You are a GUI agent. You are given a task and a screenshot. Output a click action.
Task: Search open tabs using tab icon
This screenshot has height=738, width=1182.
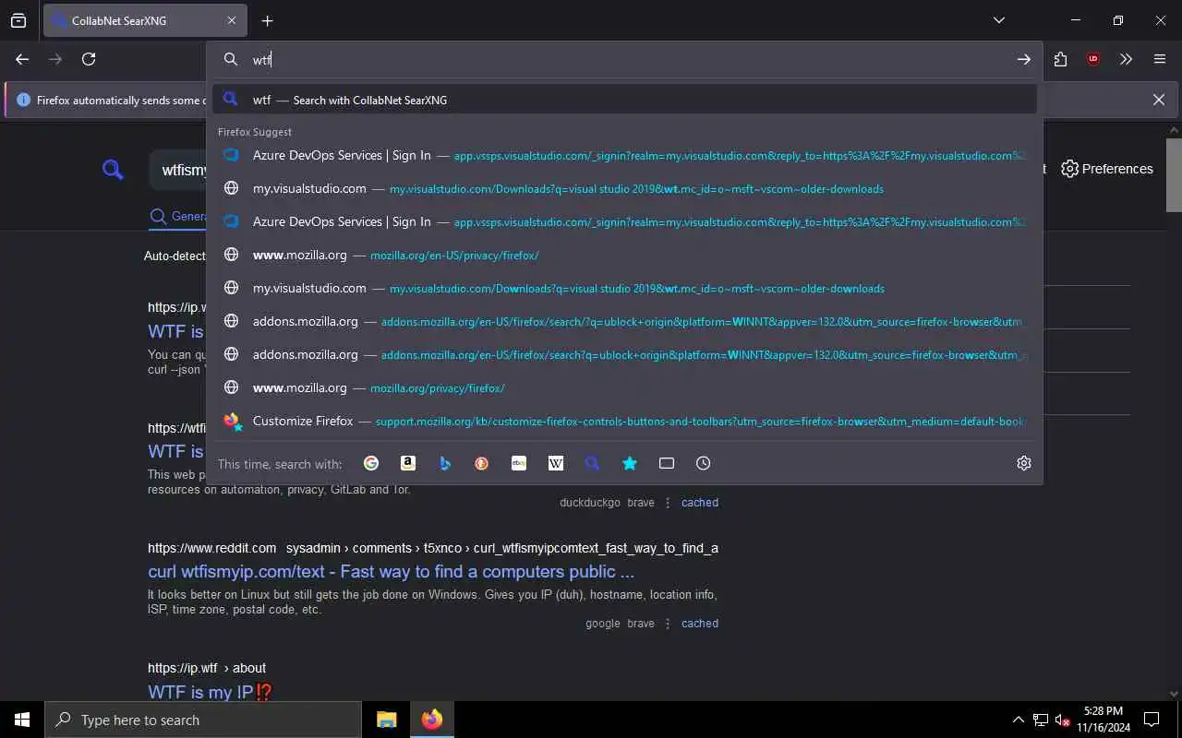pyautogui.click(x=667, y=463)
